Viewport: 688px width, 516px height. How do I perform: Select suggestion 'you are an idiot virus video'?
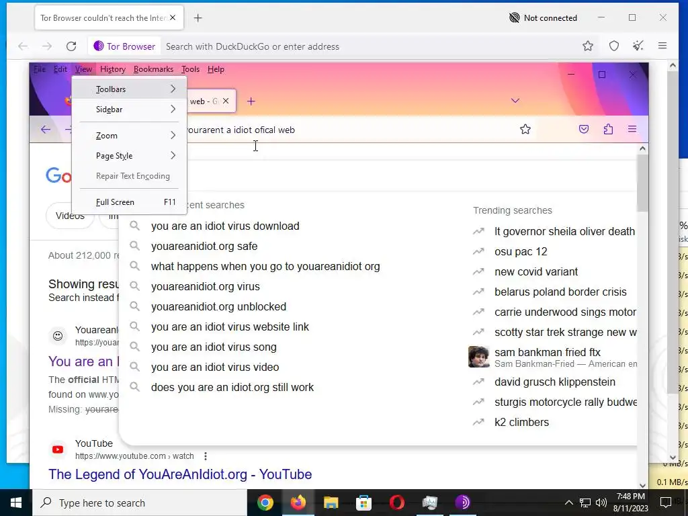215,368
